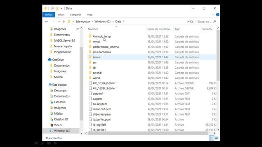Click Este equipo in the address path
Viewport: 262px width, 147px height.
point(83,22)
